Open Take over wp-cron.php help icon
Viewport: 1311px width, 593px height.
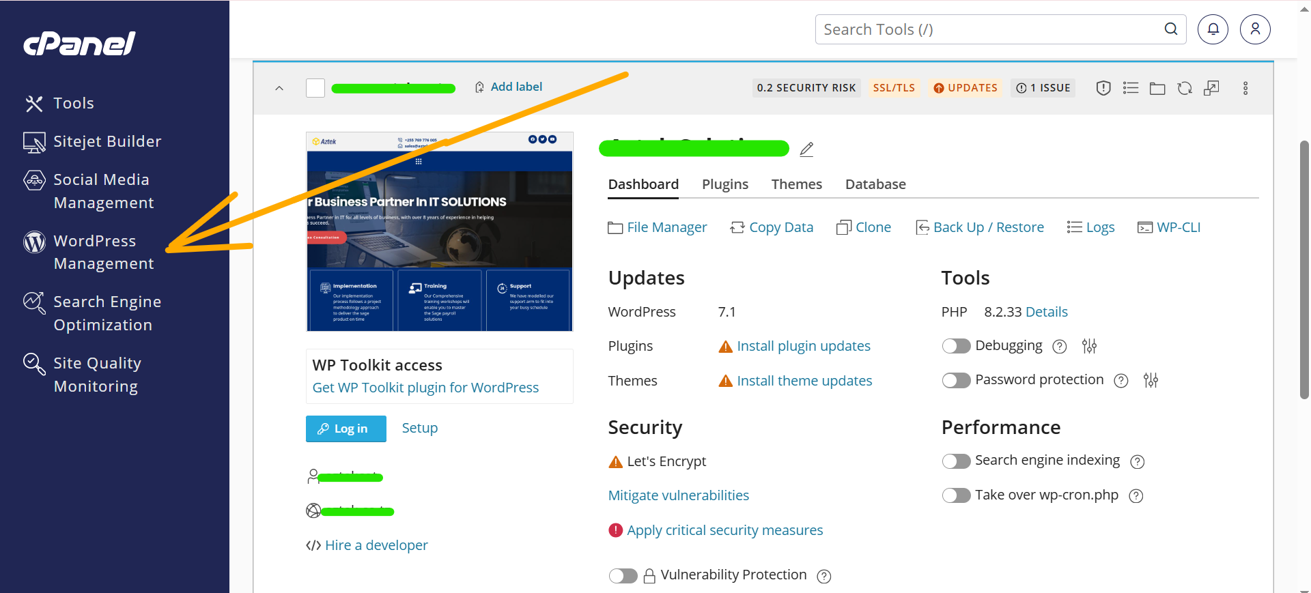click(x=1136, y=496)
